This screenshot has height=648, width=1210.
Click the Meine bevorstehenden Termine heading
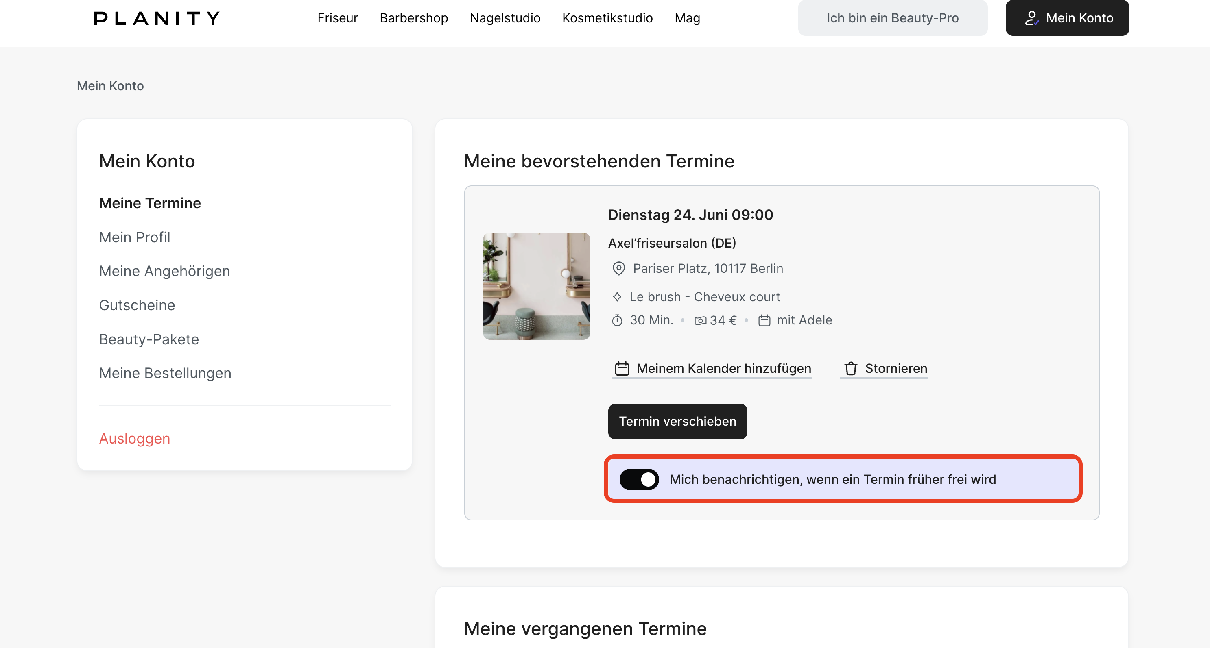click(x=599, y=161)
